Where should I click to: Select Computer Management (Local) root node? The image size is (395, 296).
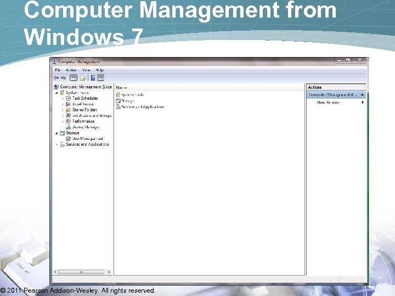pos(86,87)
